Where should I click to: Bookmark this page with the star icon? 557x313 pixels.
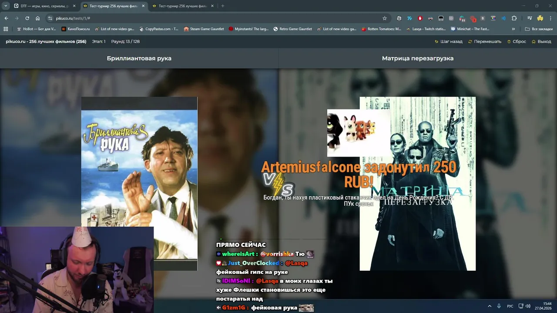click(385, 18)
